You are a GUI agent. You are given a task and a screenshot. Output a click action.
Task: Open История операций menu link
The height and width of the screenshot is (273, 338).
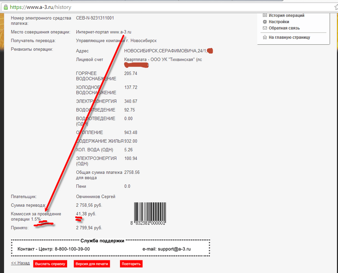286,15
